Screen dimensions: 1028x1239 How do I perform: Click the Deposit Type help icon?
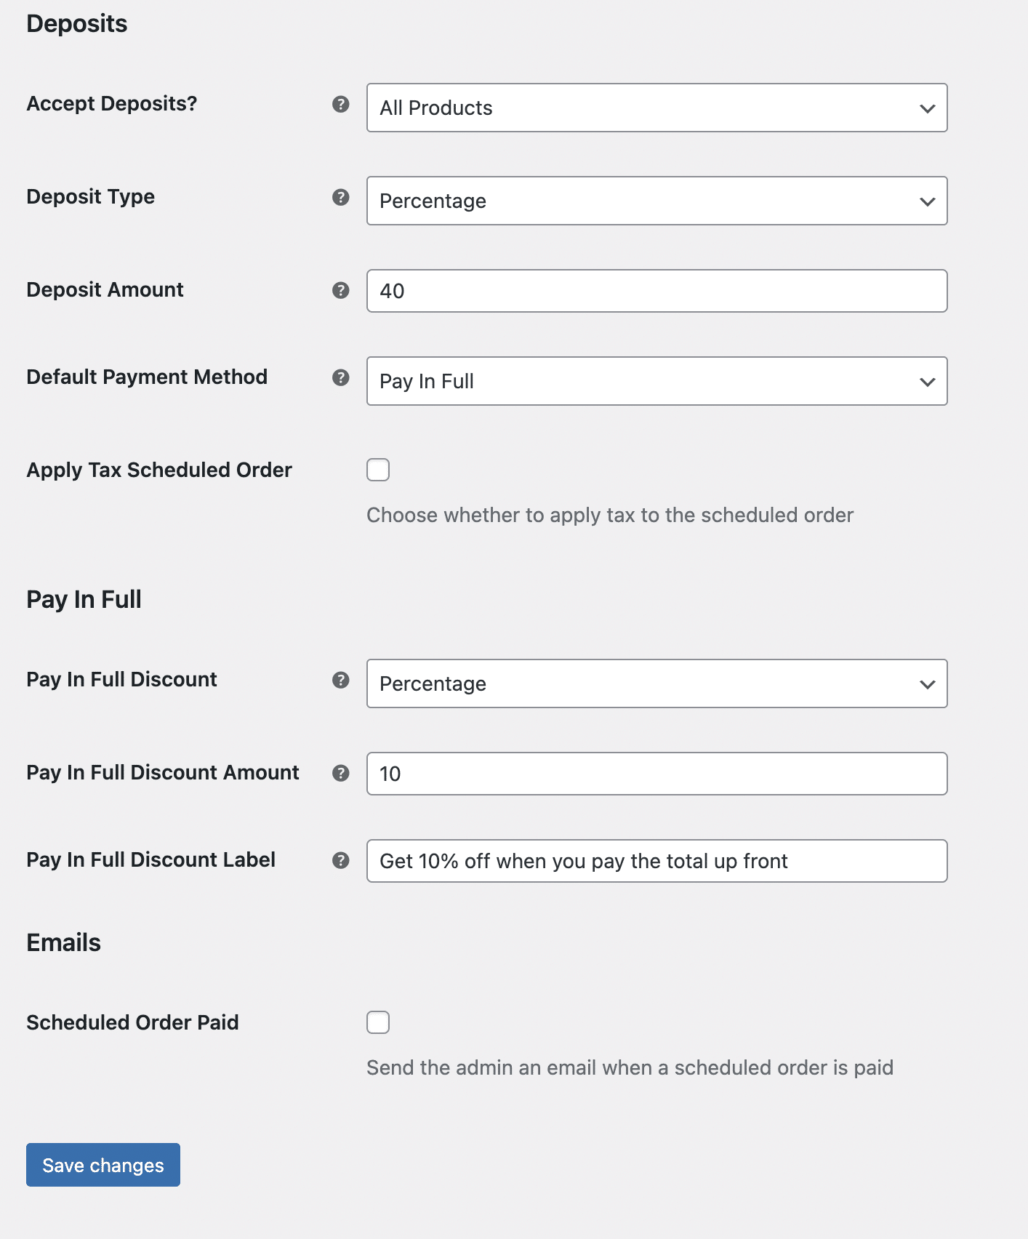[x=341, y=197]
